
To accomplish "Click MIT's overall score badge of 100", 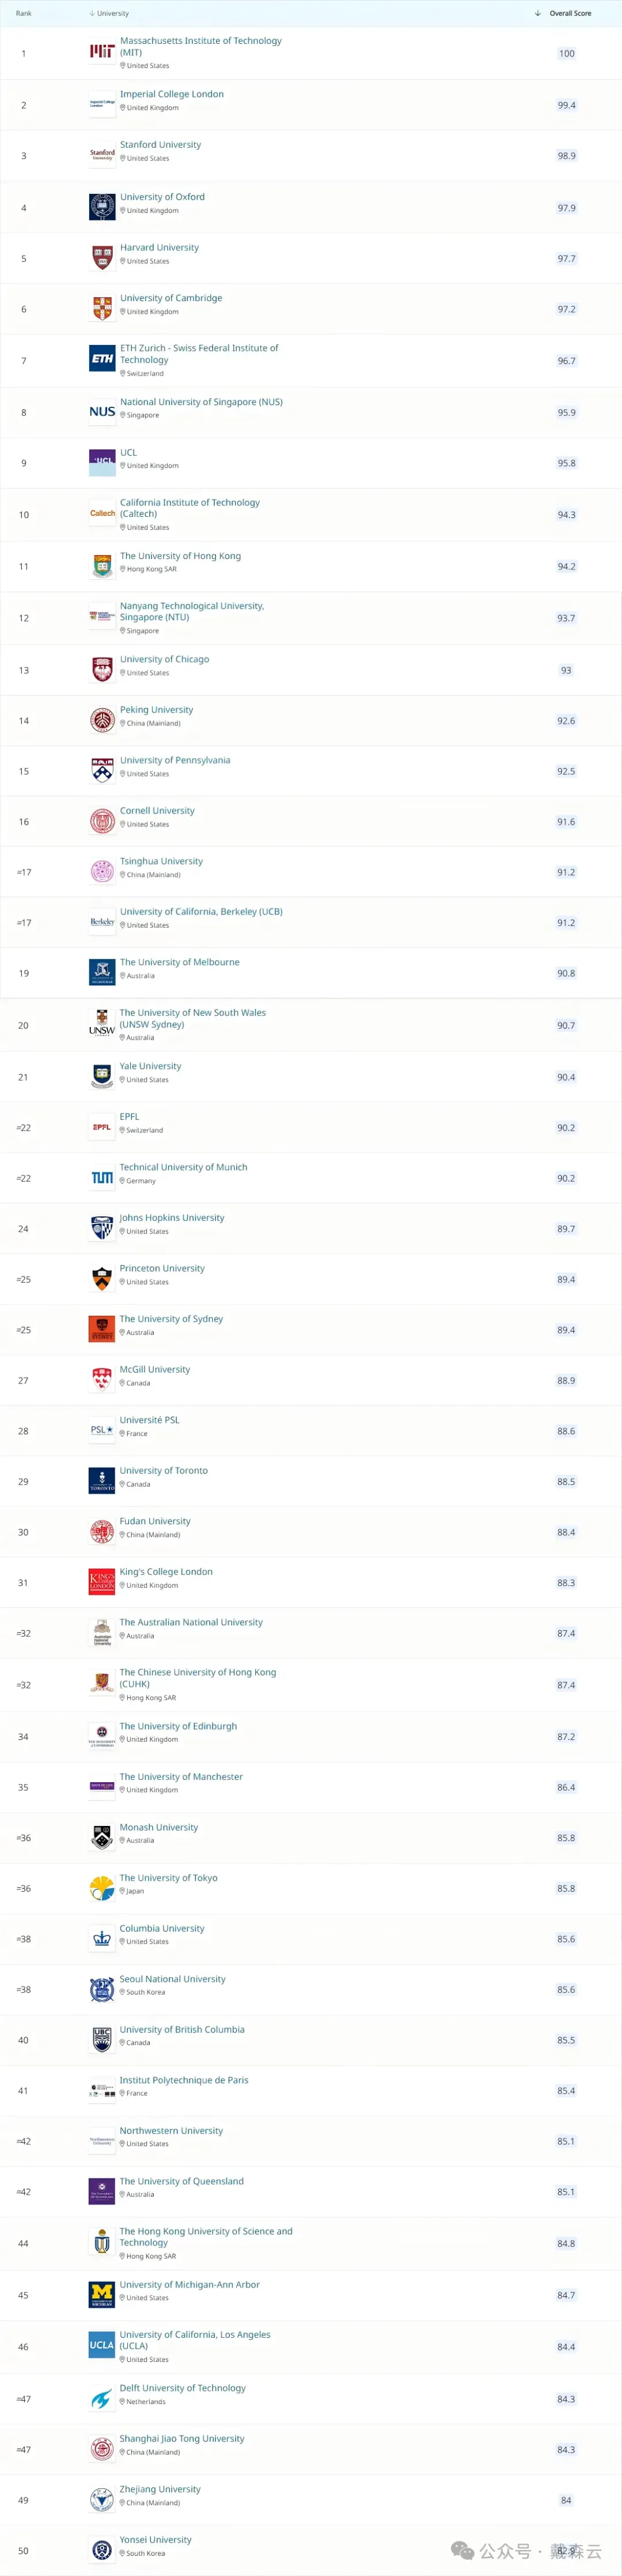I will pyautogui.click(x=566, y=54).
